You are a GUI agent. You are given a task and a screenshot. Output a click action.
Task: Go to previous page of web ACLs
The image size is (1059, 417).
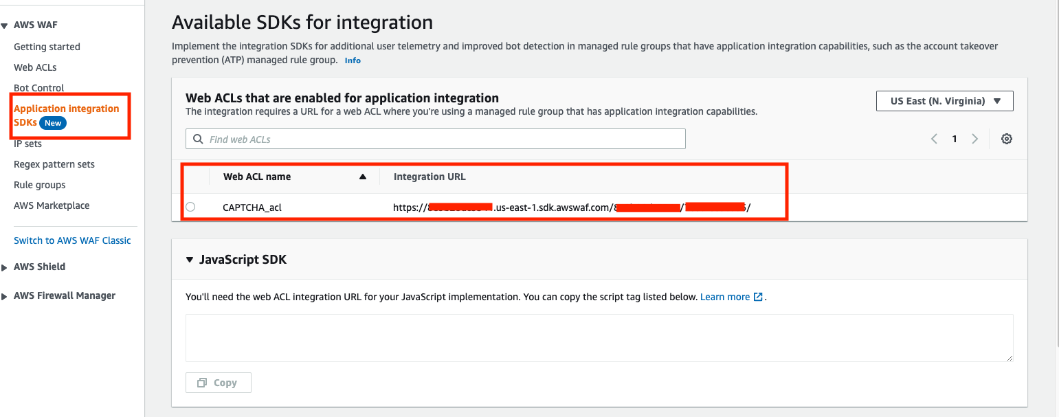pos(934,139)
